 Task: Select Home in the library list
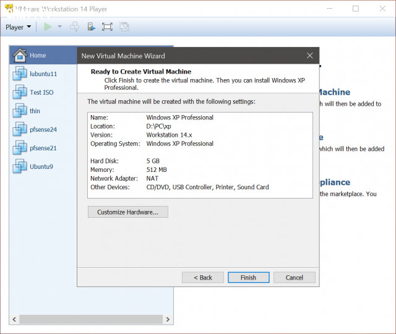43,55
